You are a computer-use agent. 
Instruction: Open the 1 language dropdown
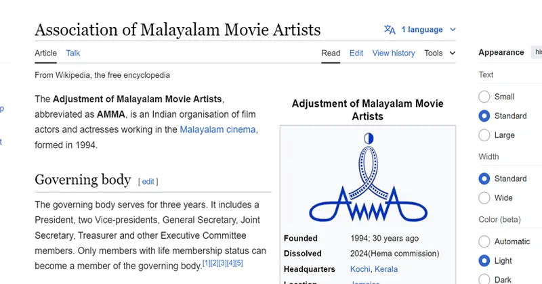(x=420, y=30)
